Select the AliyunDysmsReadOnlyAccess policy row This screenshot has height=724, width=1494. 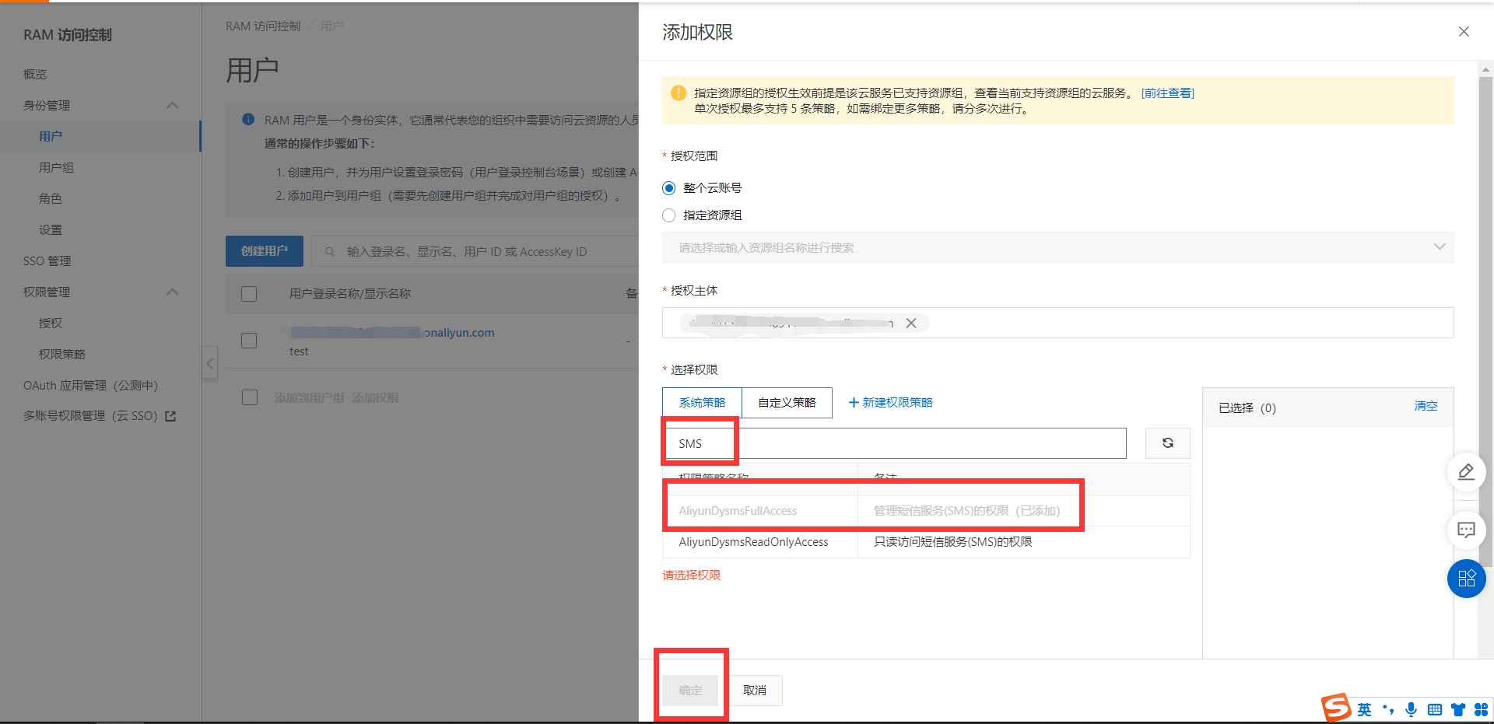[x=926, y=542]
